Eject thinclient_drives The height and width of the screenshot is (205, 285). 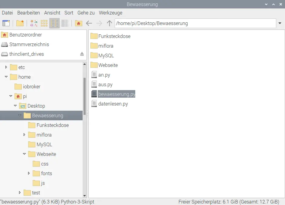tap(82, 54)
